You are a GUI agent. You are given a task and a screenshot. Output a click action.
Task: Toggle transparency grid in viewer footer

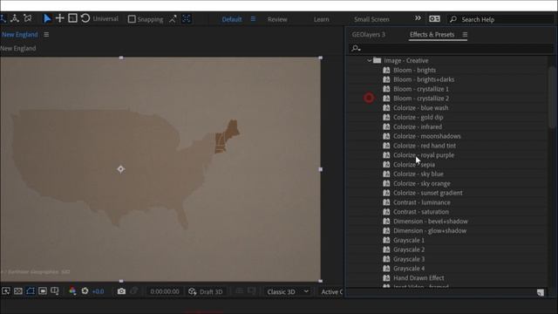coord(18,291)
